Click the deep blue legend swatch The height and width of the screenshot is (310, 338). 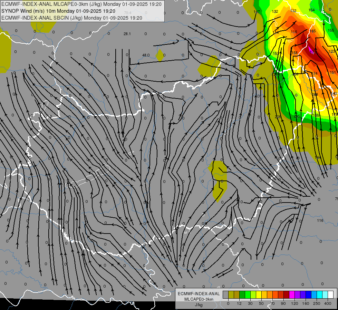309,294
